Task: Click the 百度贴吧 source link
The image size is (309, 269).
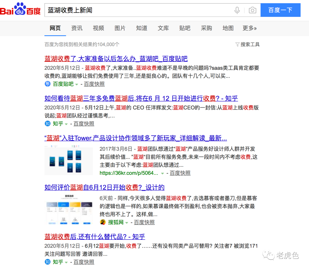Action: 63,84
